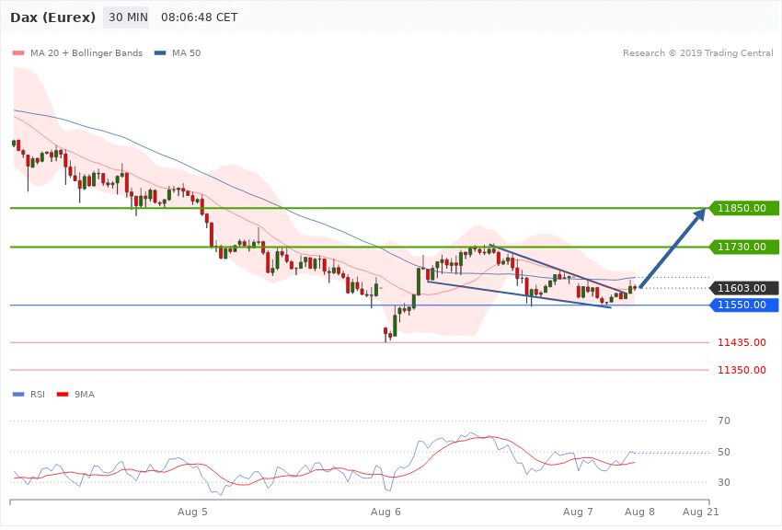Click the MA 50 legend label
Image resolution: width=782 pixels, height=530 pixels.
coord(186,52)
